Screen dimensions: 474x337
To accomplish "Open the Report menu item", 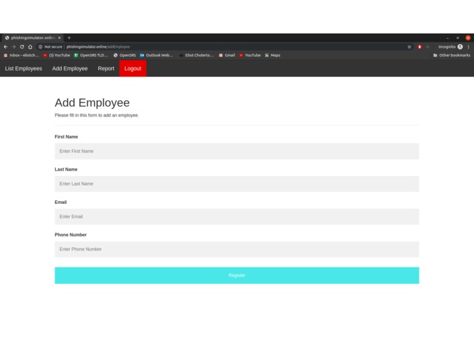I will (106, 69).
